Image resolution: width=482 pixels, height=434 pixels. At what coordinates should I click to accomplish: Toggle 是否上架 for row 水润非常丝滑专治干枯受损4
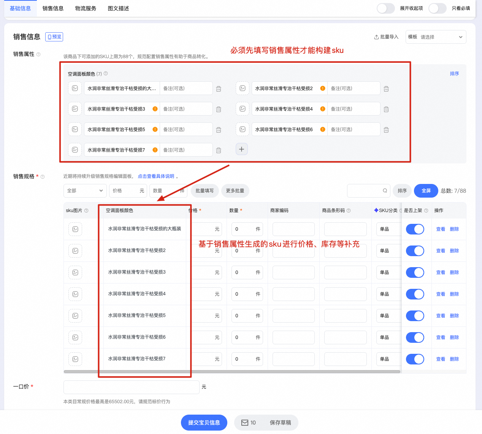pos(415,294)
